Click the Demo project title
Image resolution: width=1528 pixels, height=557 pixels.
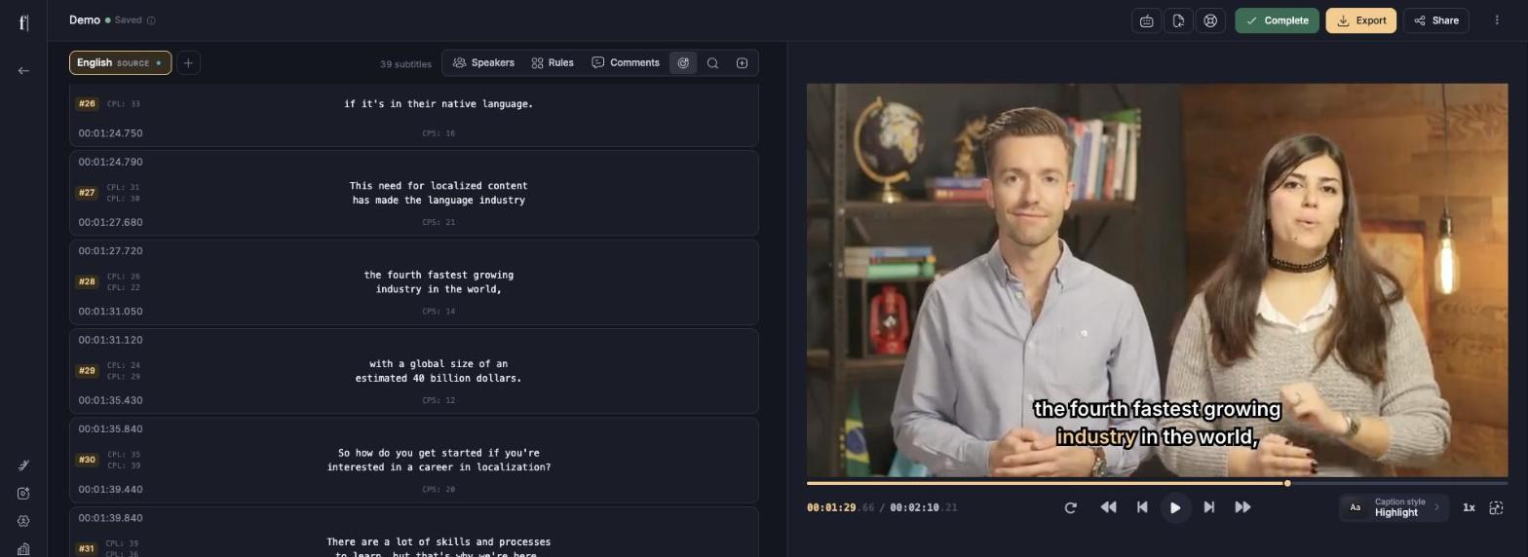[85, 20]
